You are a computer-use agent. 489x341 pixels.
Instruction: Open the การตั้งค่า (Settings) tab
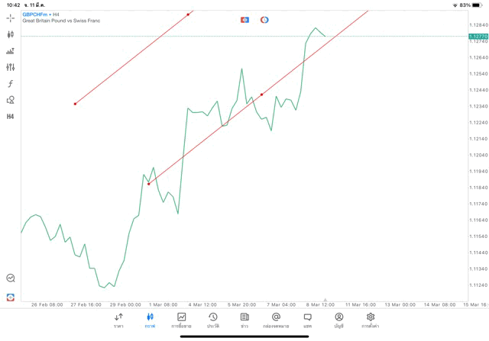(371, 320)
